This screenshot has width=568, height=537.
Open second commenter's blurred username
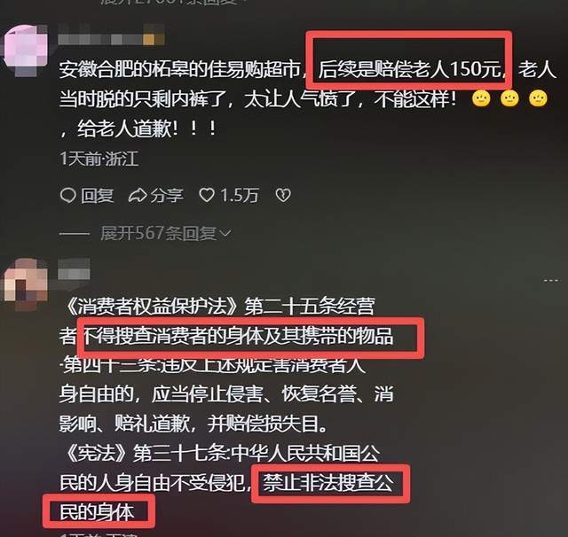(74, 270)
